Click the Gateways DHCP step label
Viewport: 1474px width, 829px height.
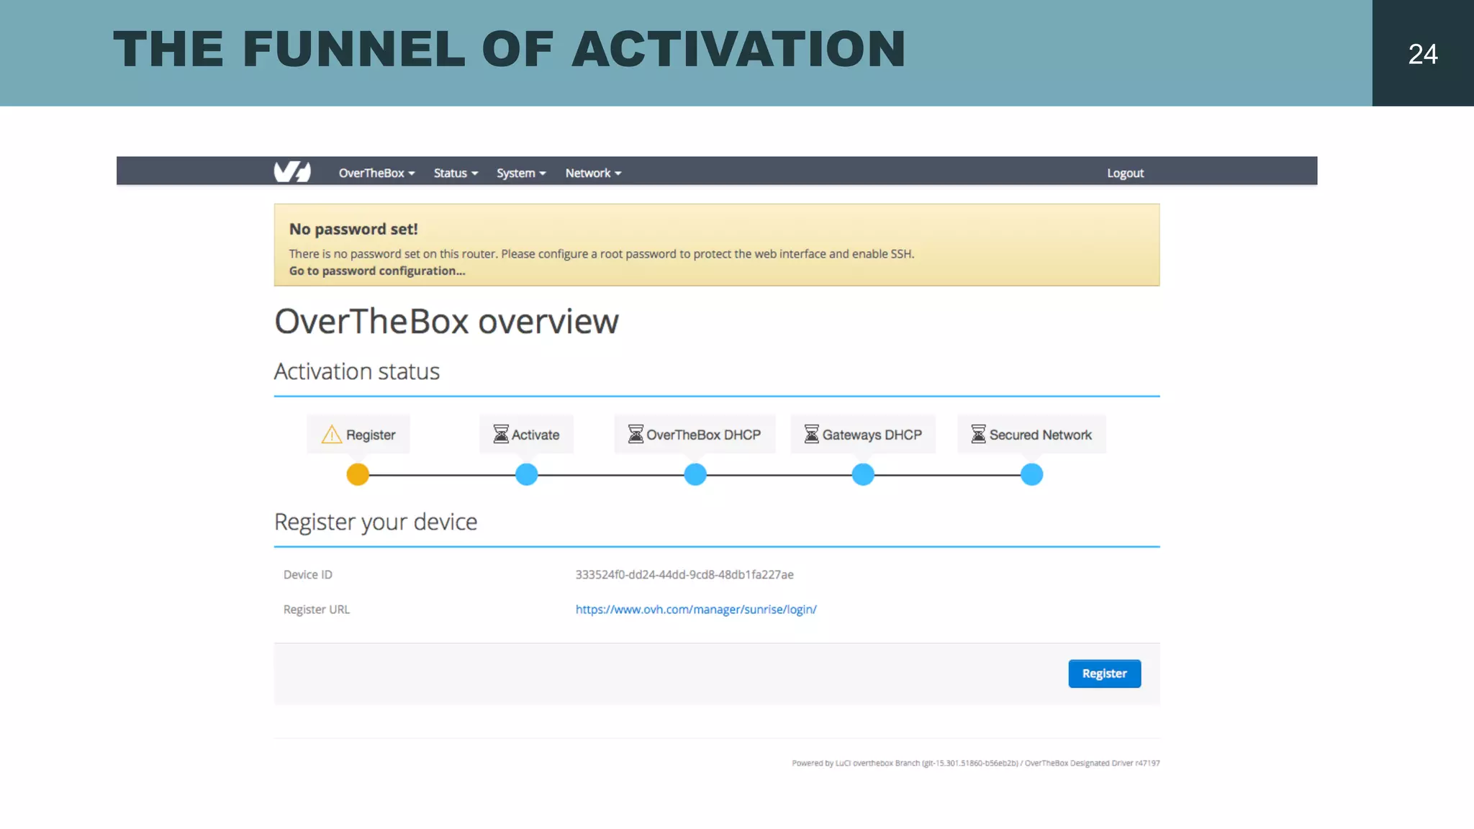coord(863,434)
